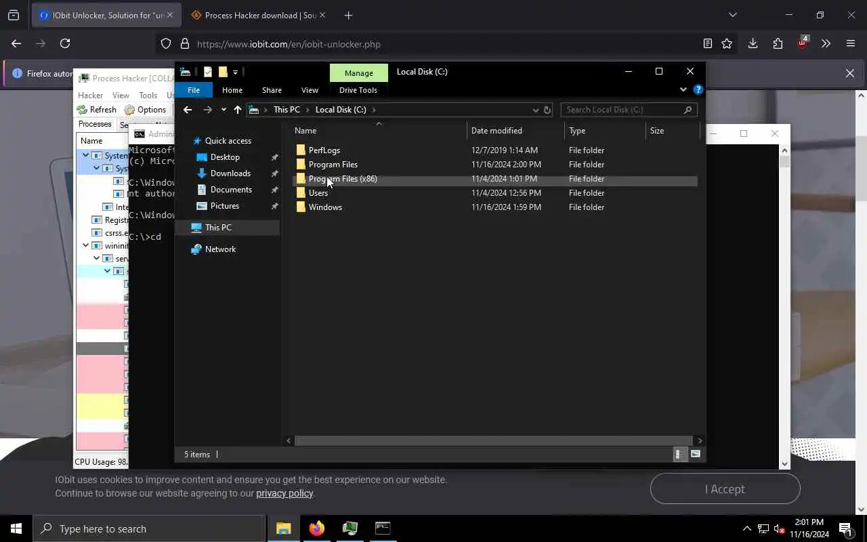The width and height of the screenshot is (867, 542).
Task: Sort by Type column header
Action: [x=605, y=131]
